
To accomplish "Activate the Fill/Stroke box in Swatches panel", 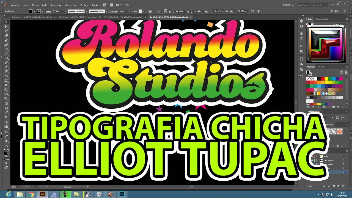I will coord(309,73).
